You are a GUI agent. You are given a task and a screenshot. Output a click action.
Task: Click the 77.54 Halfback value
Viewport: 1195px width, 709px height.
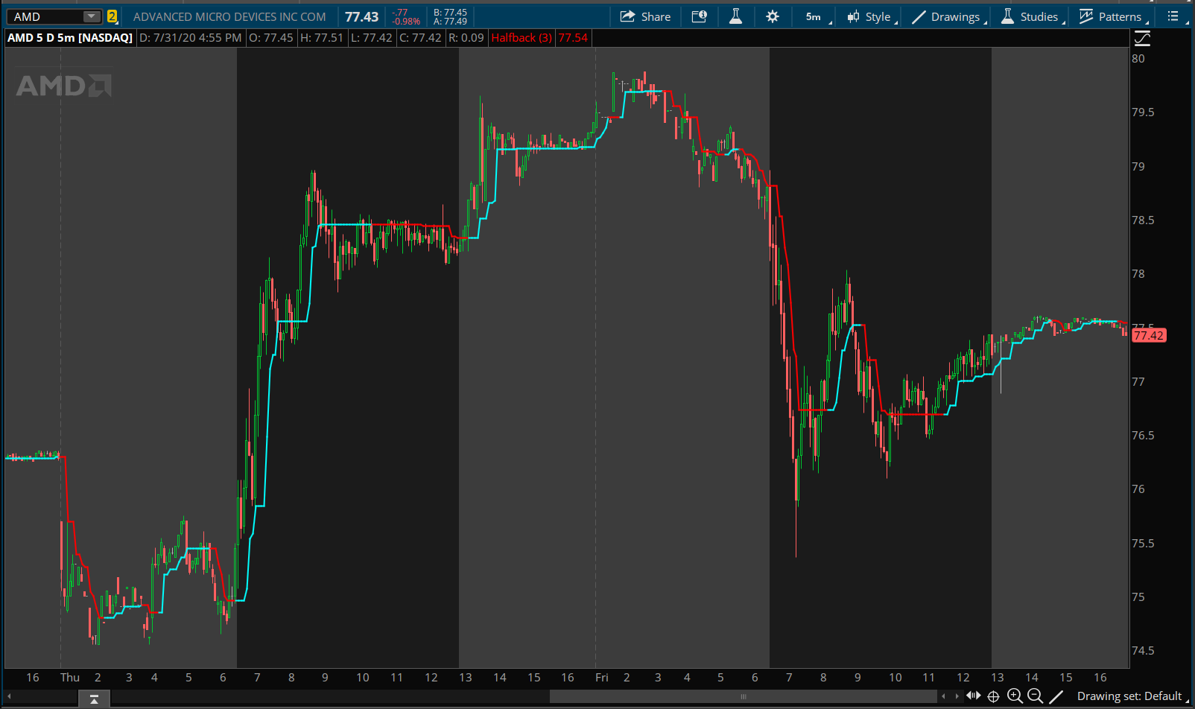pos(573,37)
